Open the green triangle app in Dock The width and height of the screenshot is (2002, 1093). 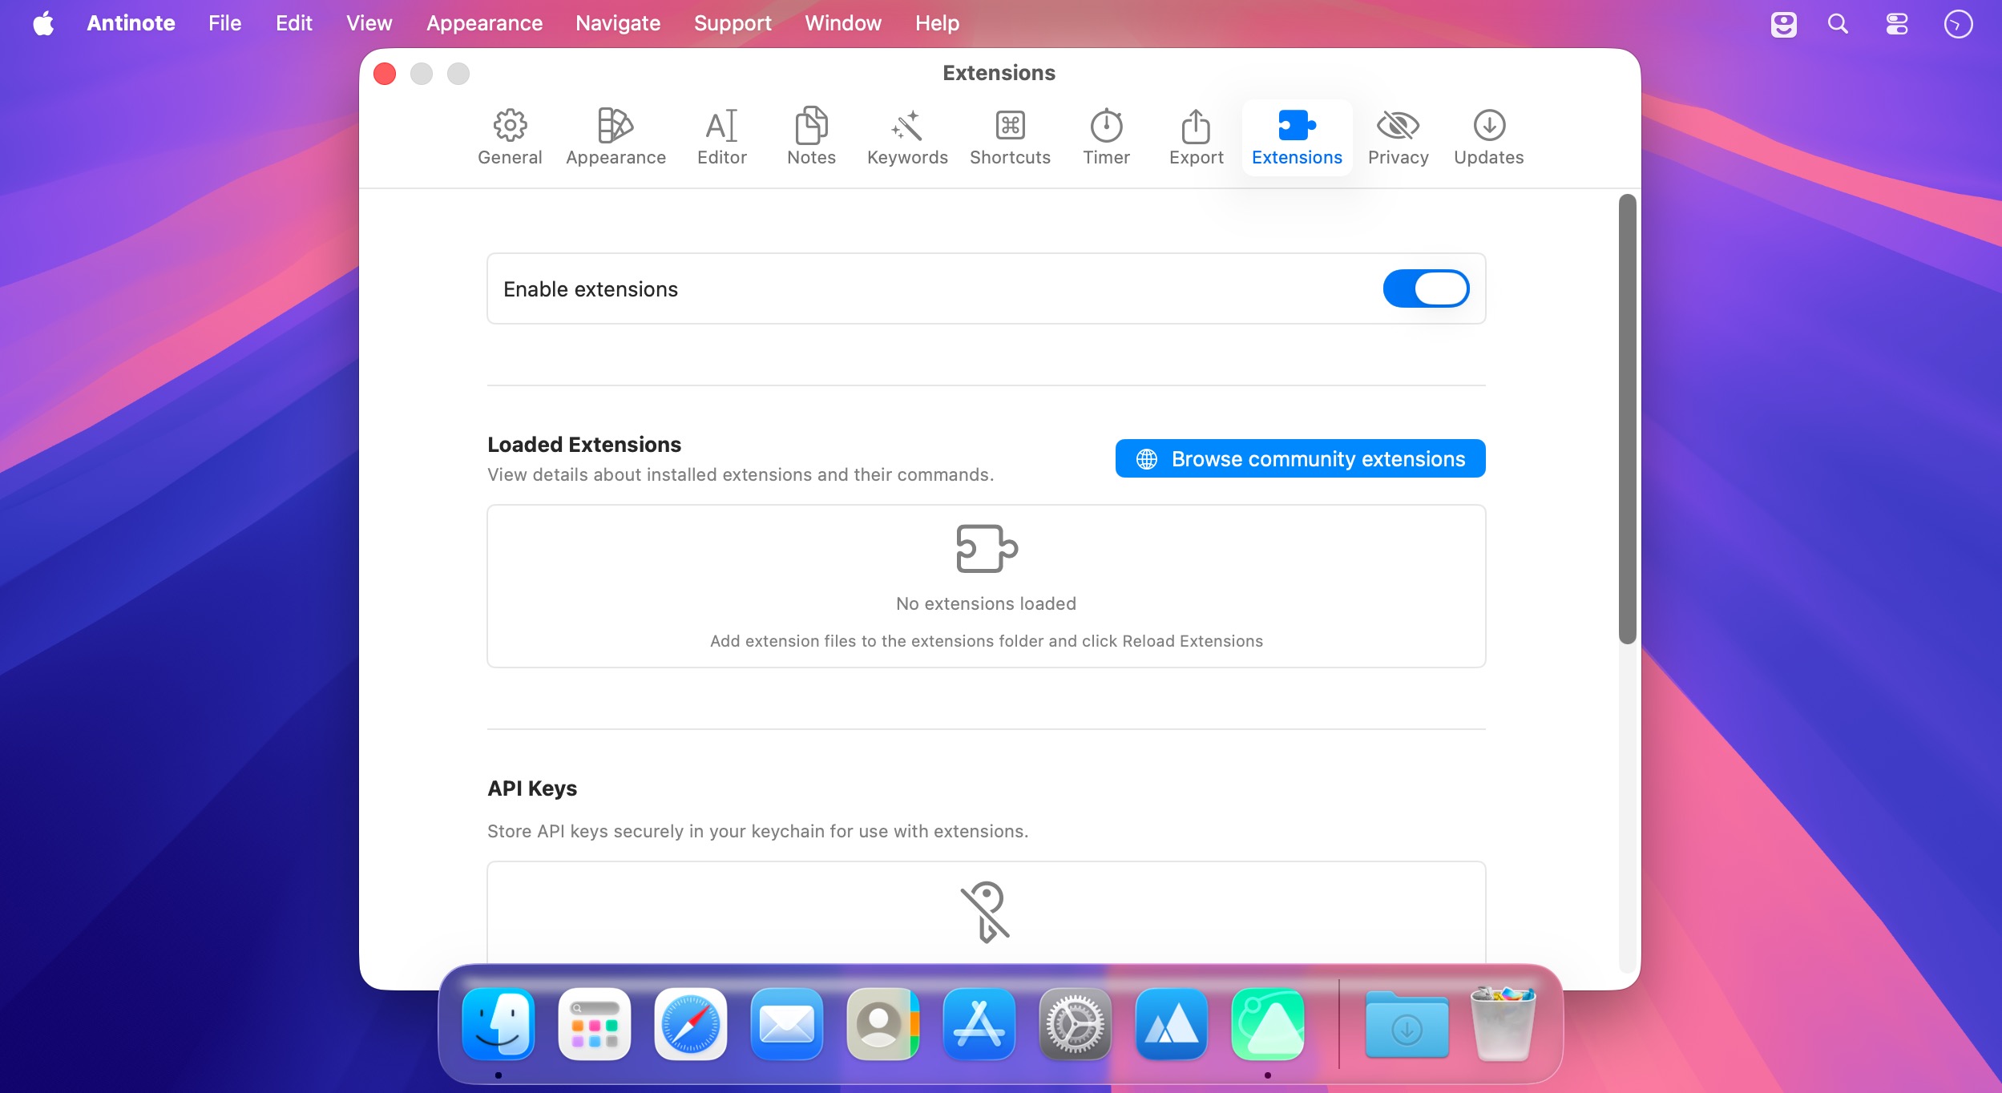point(1268,1024)
